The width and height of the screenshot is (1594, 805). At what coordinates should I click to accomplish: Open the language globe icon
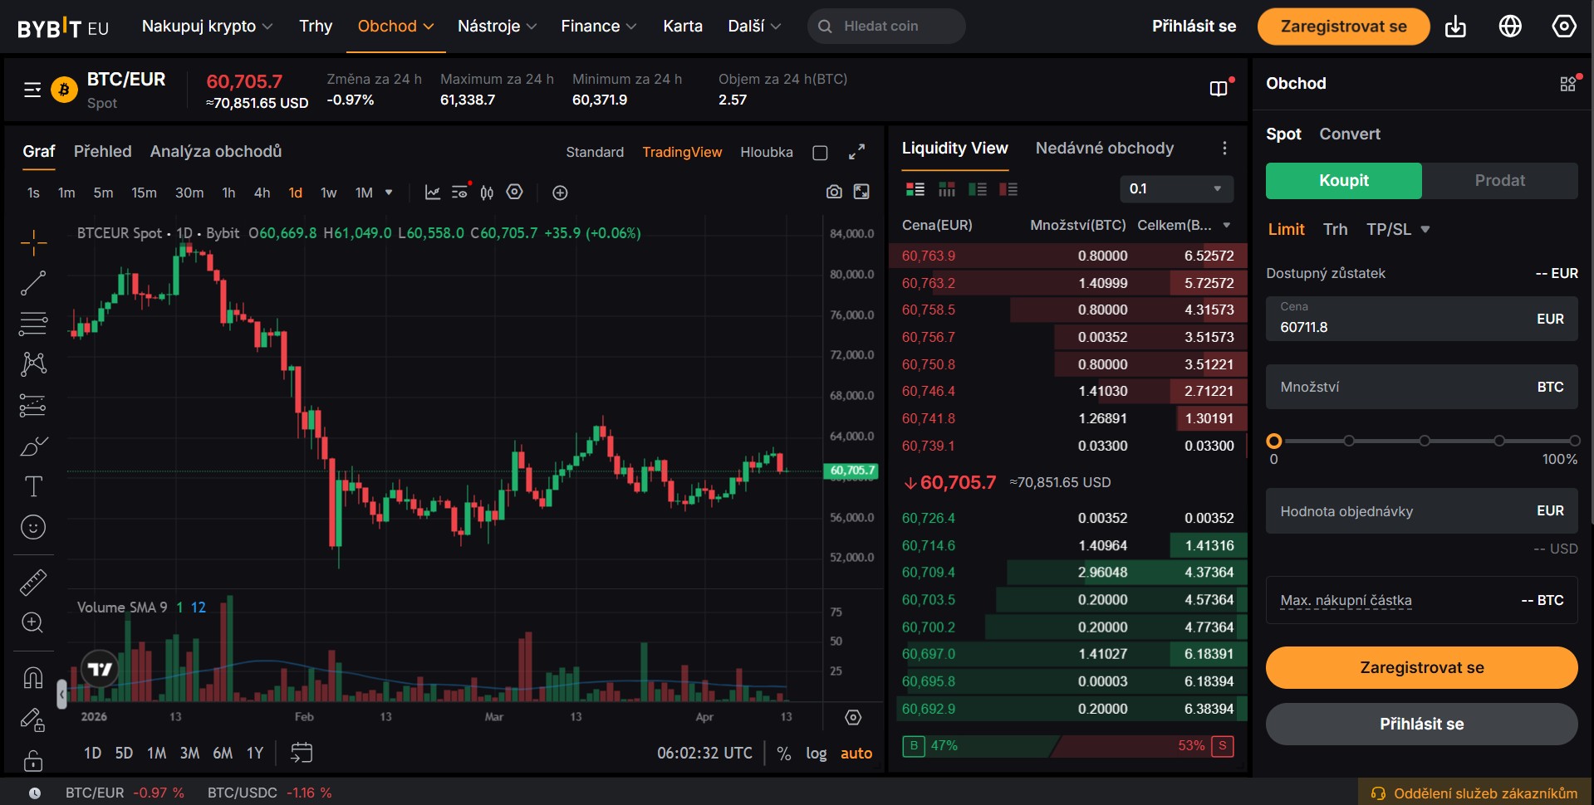tap(1510, 27)
